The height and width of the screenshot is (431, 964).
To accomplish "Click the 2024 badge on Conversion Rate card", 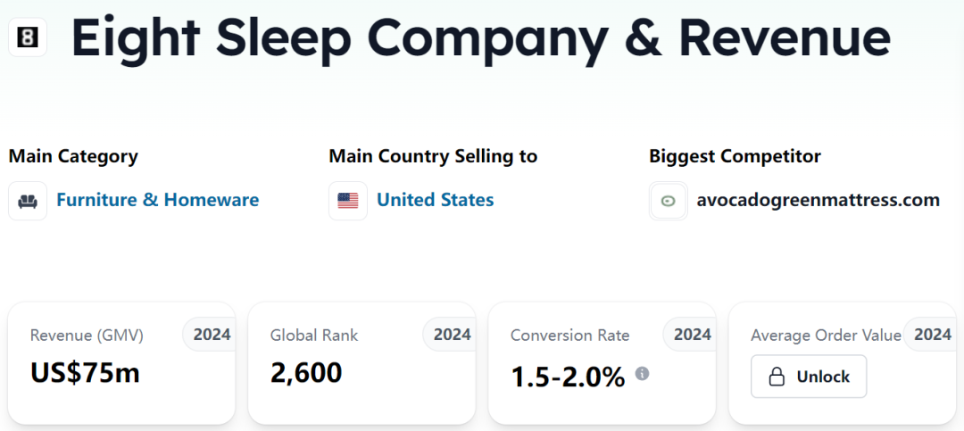I will [x=692, y=335].
